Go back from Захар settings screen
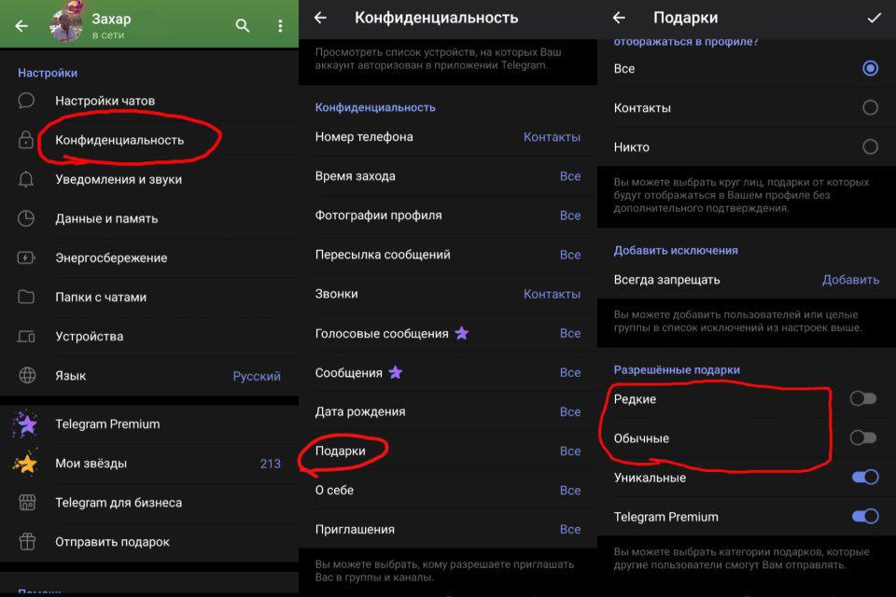 (x=21, y=26)
